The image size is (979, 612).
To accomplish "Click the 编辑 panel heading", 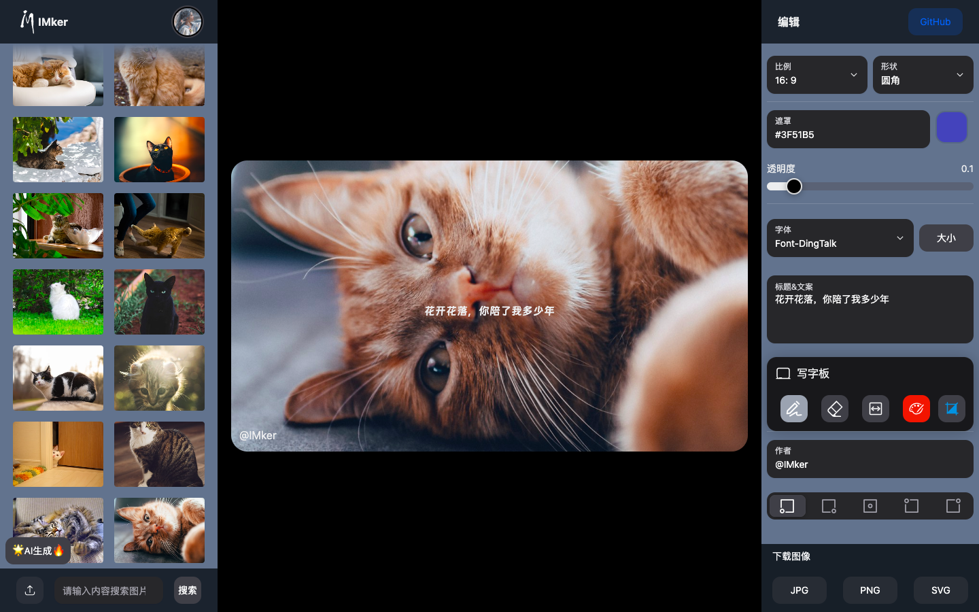I will (x=789, y=22).
